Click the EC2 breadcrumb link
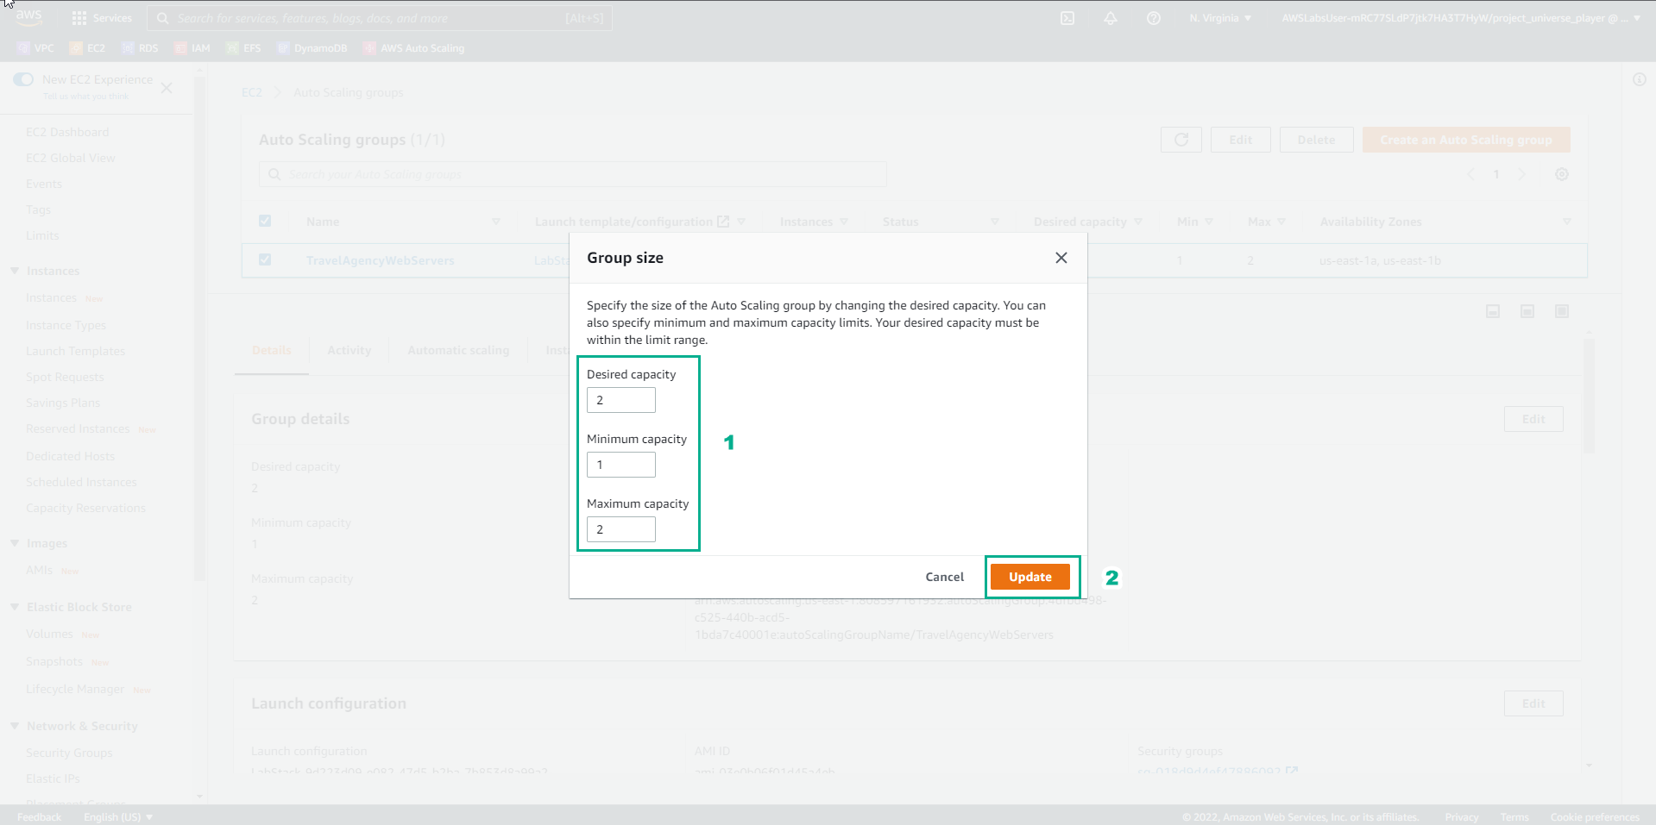The width and height of the screenshot is (1656, 825). [x=252, y=92]
